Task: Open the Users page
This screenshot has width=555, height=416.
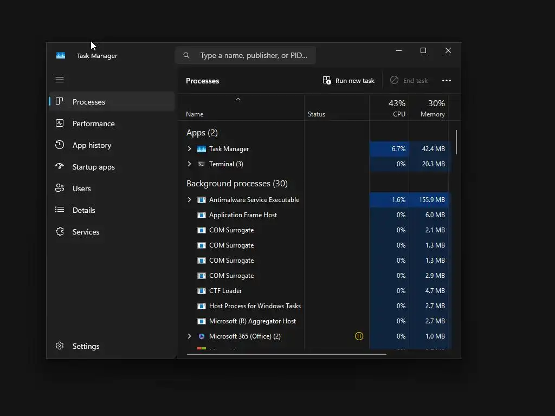Action: point(112,188)
